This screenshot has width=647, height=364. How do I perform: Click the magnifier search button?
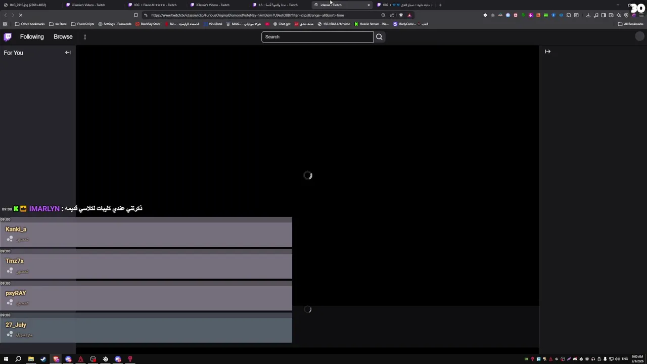379,36
